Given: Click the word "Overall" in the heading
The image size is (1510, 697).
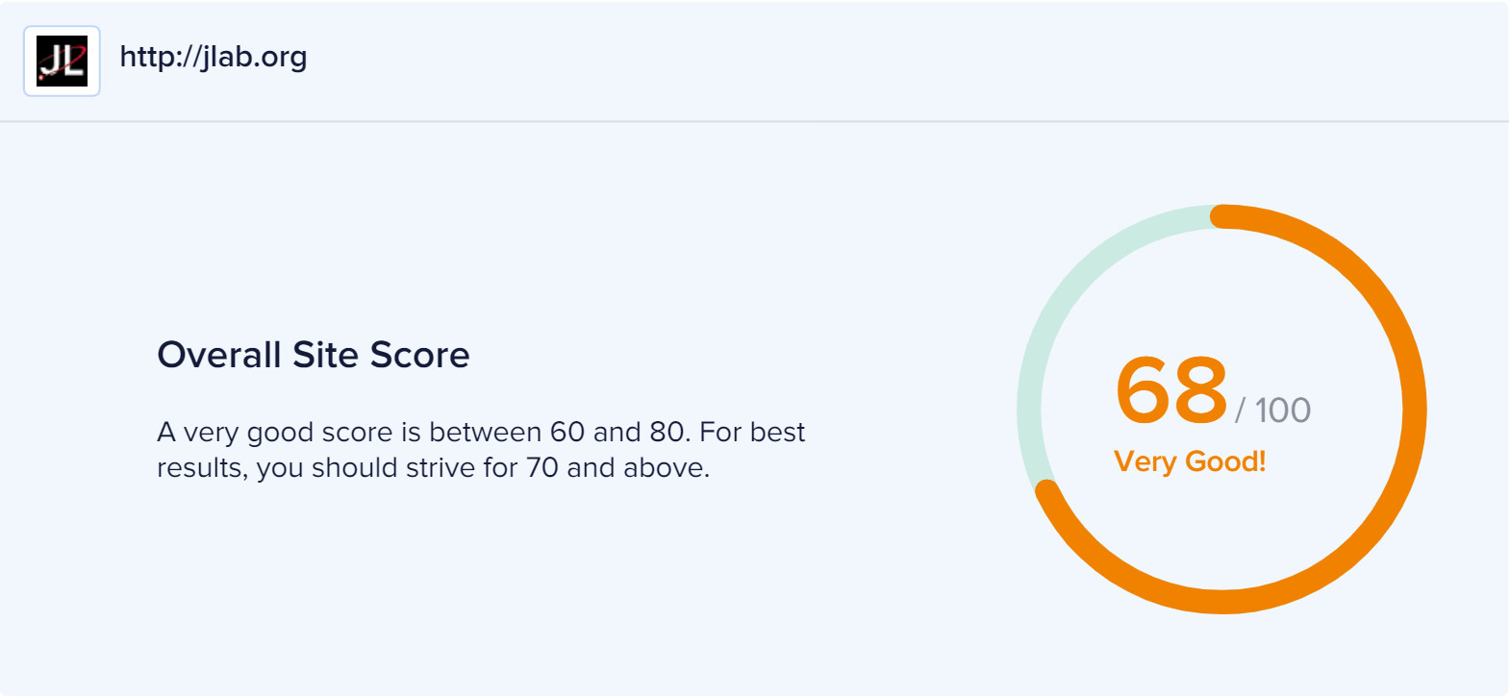Looking at the screenshot, I should tap(219, 355).
